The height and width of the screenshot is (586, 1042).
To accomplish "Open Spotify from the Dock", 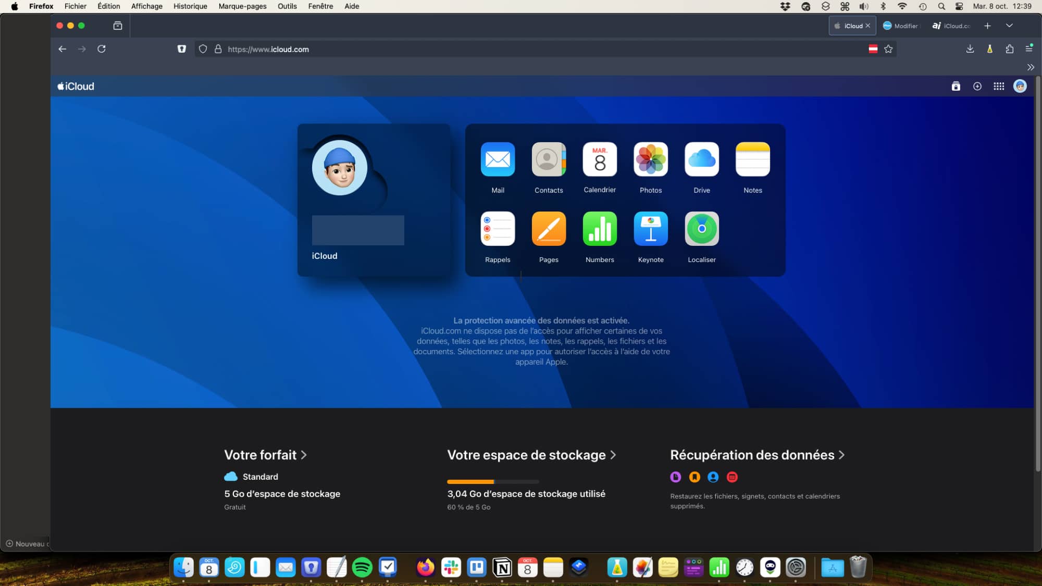I will (362, 567).
